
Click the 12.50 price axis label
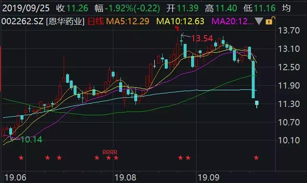(289, 67)
